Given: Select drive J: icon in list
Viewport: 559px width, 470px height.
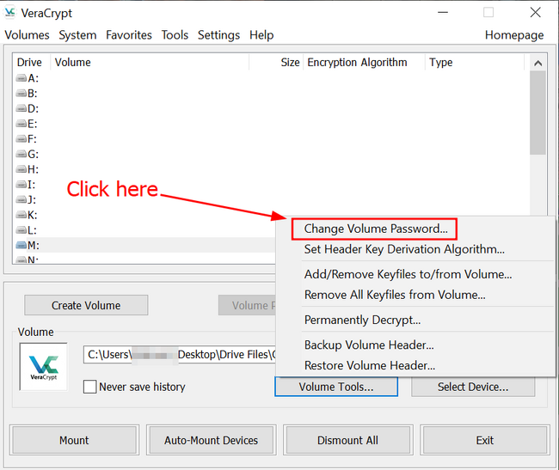Looking at the screenshot, I should point(21,199).
